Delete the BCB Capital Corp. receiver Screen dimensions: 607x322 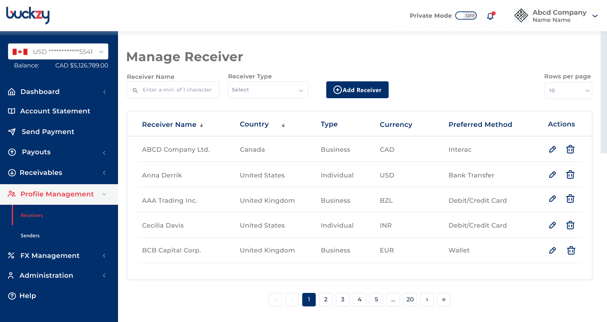click(571, 250)
